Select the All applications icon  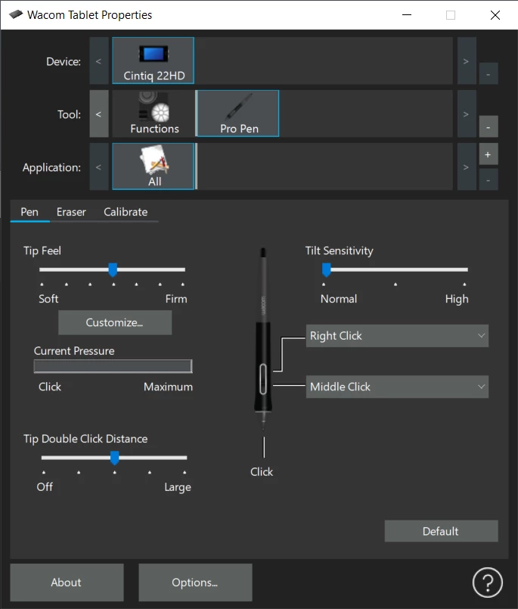click(153, 166)
